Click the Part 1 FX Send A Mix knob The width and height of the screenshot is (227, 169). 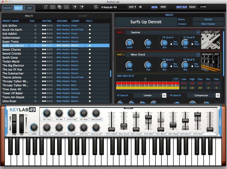pyautogui.click(x=164, y=43)
